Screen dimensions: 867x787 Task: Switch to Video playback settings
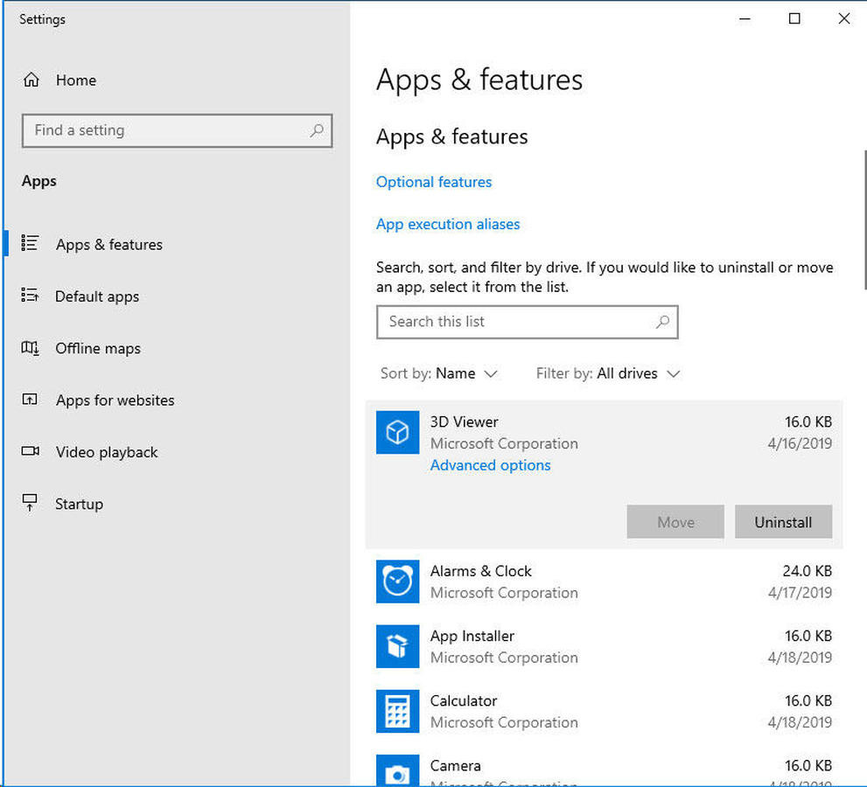107,452
